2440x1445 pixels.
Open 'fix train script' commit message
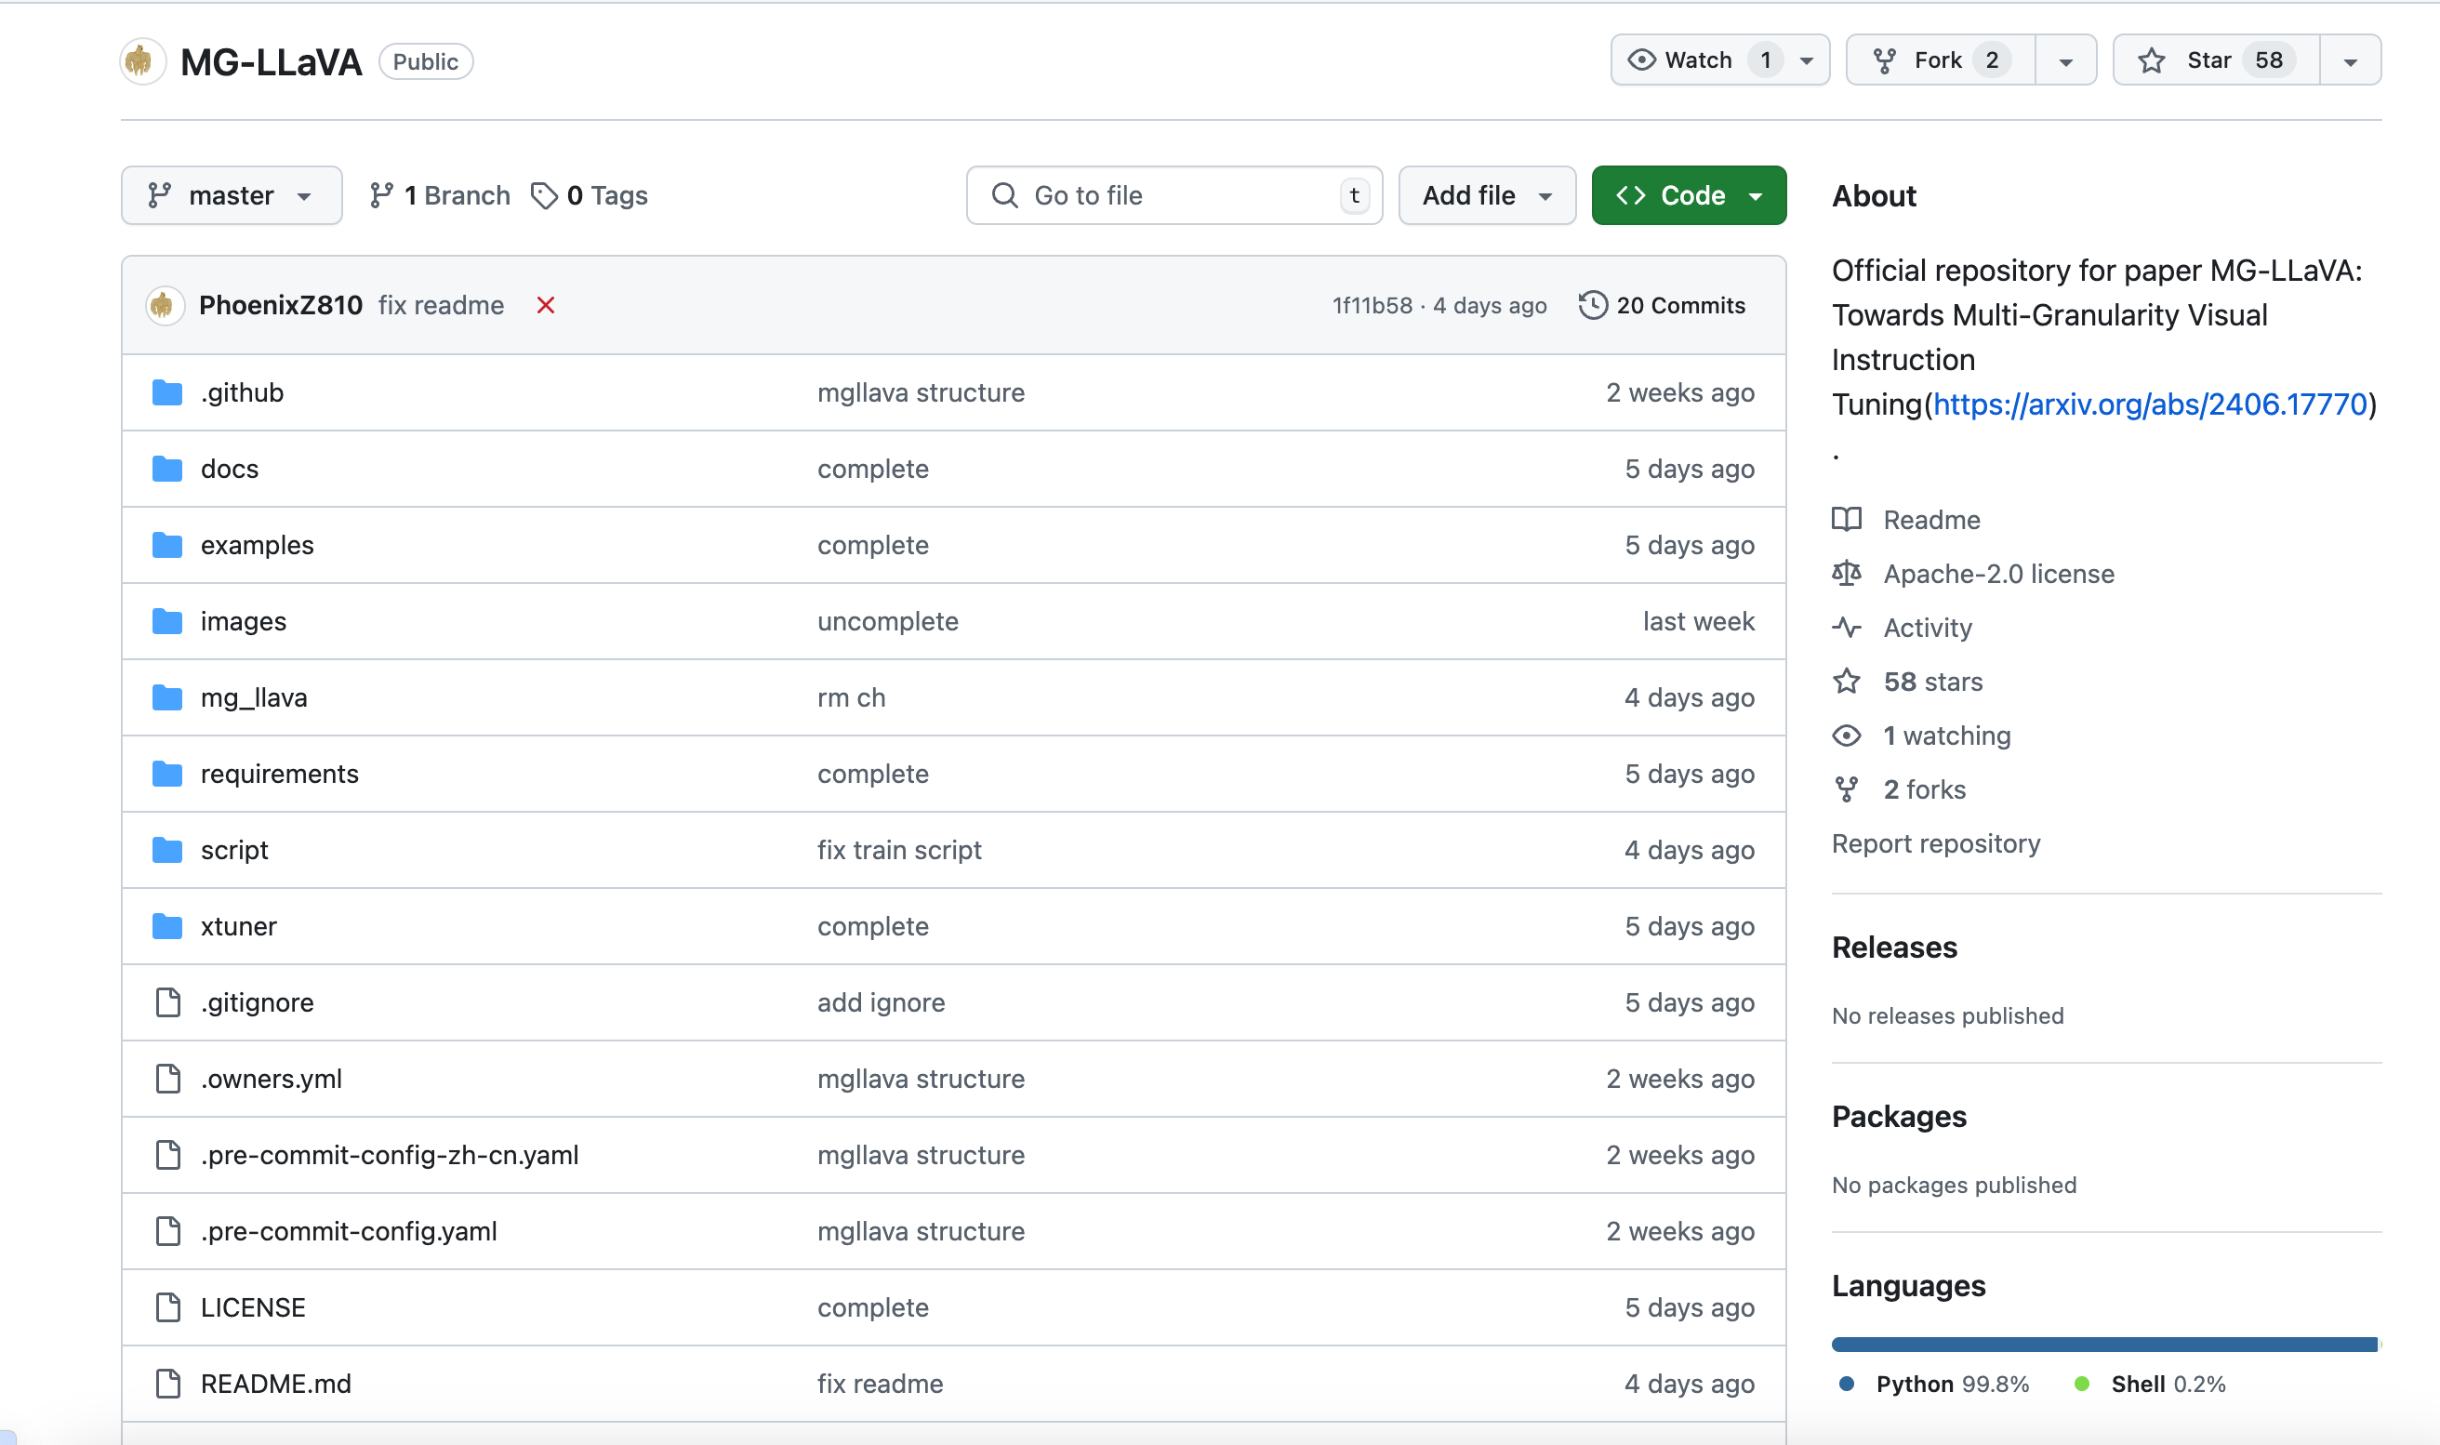[x=898, y=849]
